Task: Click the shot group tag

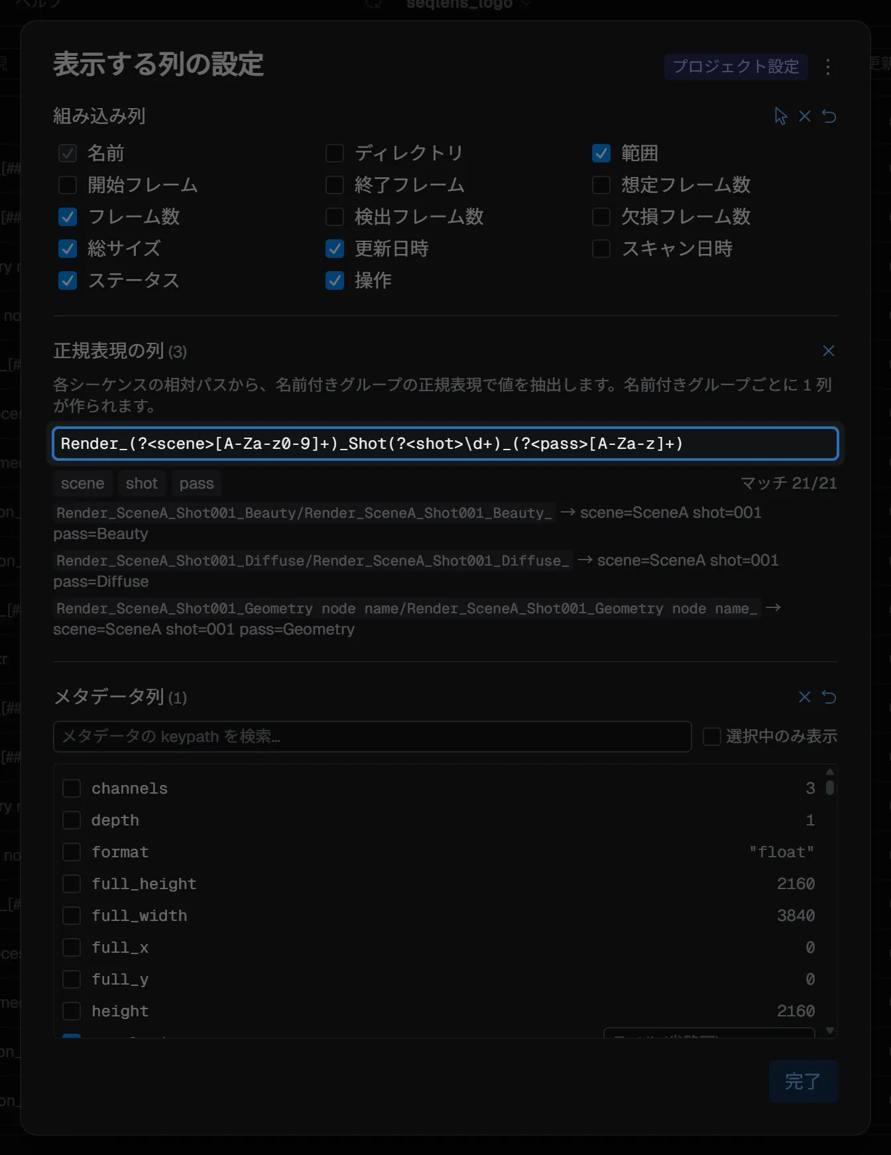Action: [142, 483]
